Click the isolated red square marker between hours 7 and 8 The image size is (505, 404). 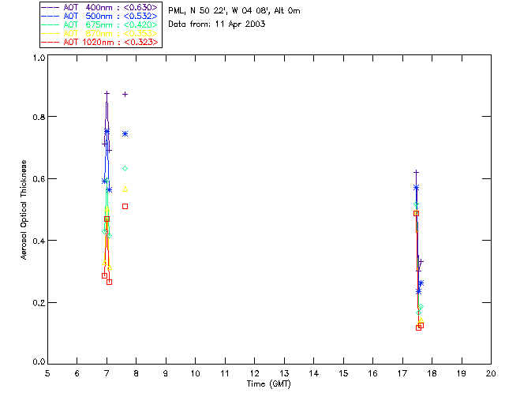coord(125,206)
